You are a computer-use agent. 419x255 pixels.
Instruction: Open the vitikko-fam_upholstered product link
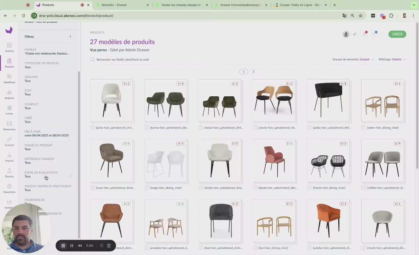(386, 188)
